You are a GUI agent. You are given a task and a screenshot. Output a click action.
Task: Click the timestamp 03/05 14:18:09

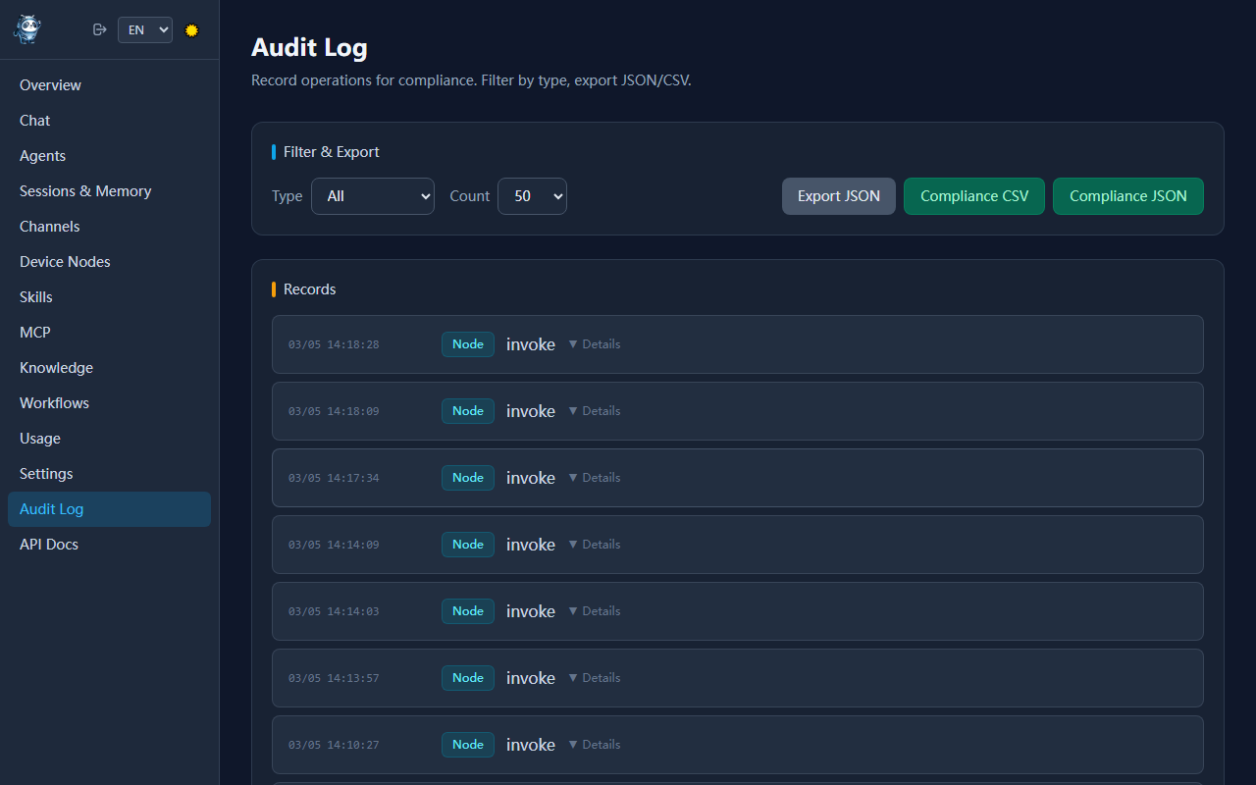click(334, 411)
